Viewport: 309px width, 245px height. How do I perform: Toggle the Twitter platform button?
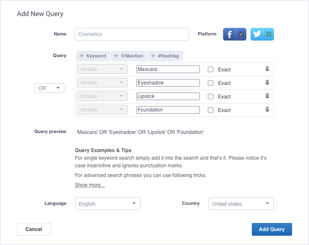pyautogui.click(x=262, y=34)
